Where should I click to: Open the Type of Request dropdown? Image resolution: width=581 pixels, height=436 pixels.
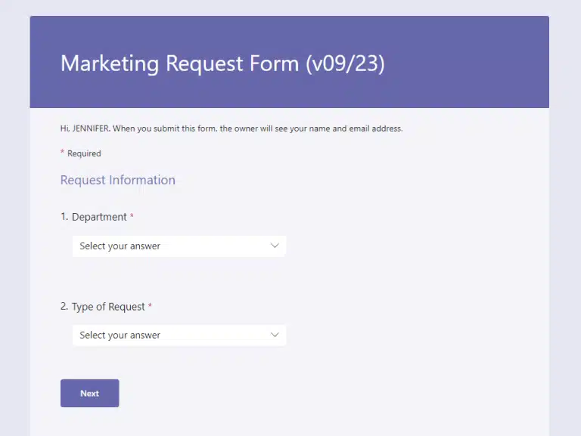(x=179, y=335)
